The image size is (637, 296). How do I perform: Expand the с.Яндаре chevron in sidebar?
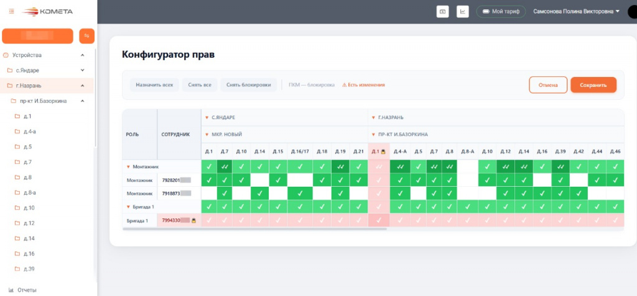tap(83, 71)
